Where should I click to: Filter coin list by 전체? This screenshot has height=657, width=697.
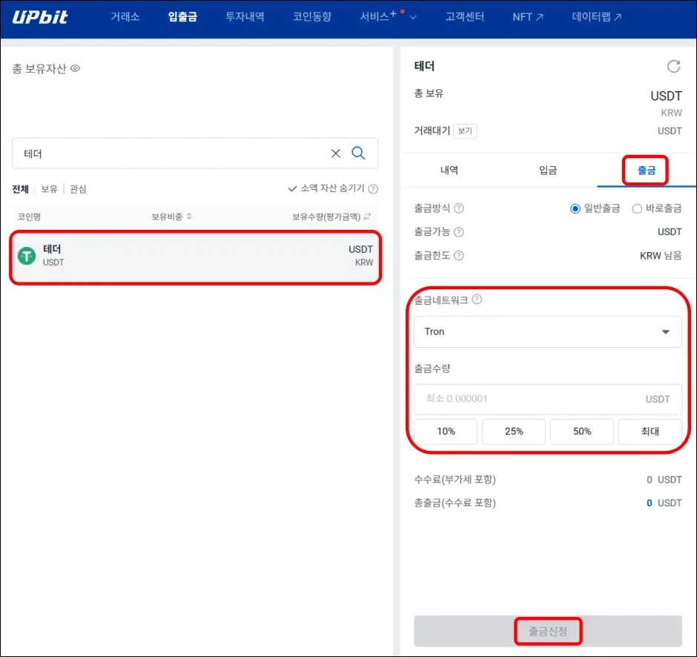coord(21,189)
